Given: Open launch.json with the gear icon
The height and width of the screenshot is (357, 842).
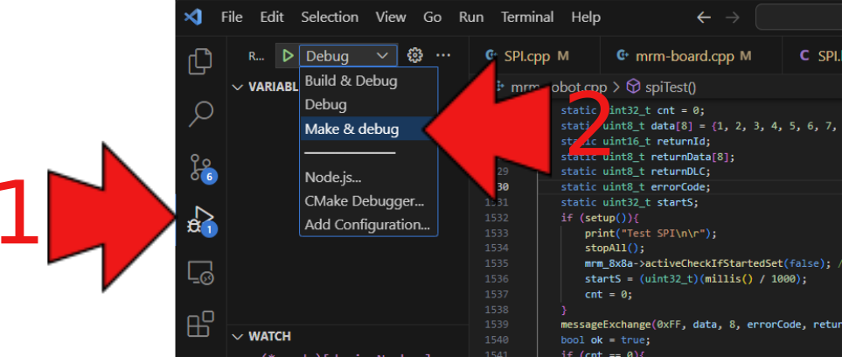Looking at the screenshot, I should 415,56.
